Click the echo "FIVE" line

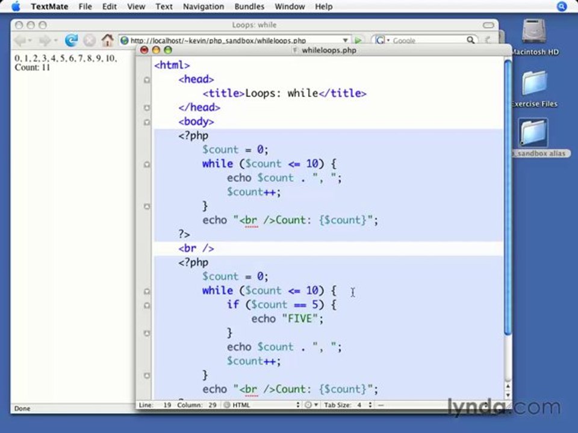pos(288,319)
